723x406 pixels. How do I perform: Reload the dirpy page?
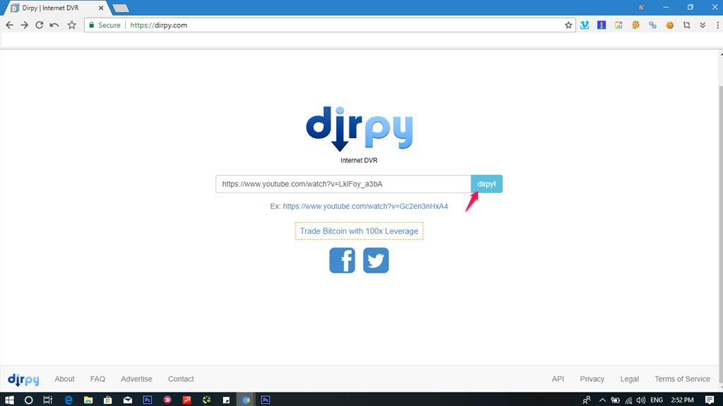click(40, 25)
